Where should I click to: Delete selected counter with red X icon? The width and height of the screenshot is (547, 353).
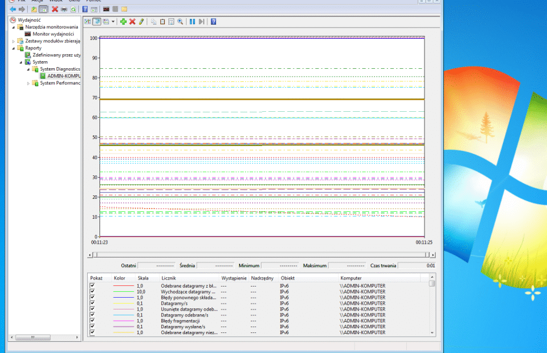click(x=132, y=22)
